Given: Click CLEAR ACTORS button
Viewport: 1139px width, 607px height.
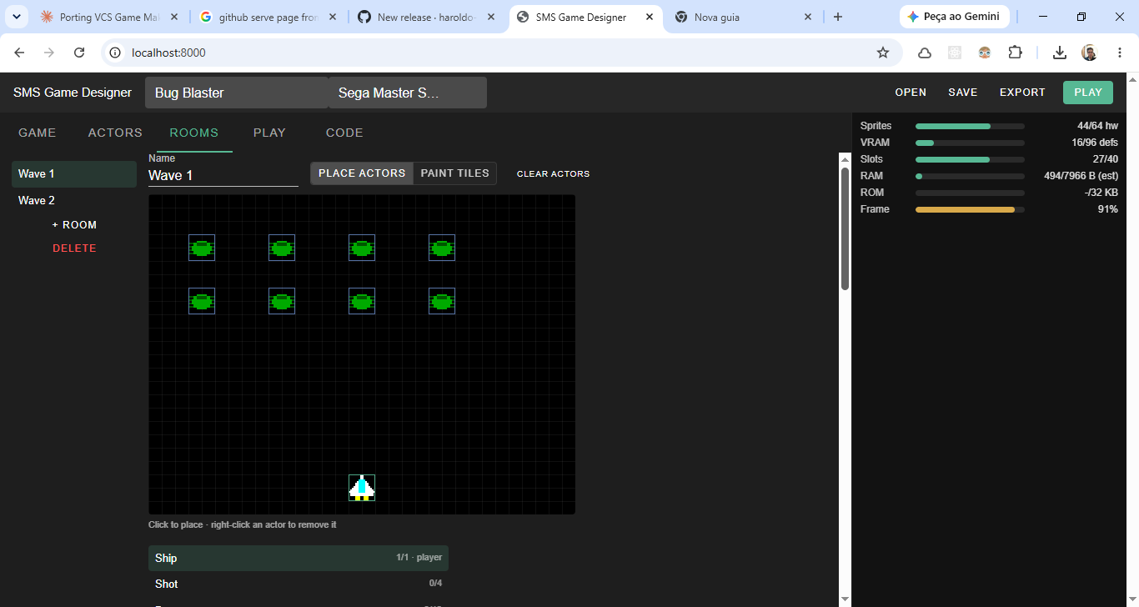Looking at the screenshot, I should (x=553, y=173).
